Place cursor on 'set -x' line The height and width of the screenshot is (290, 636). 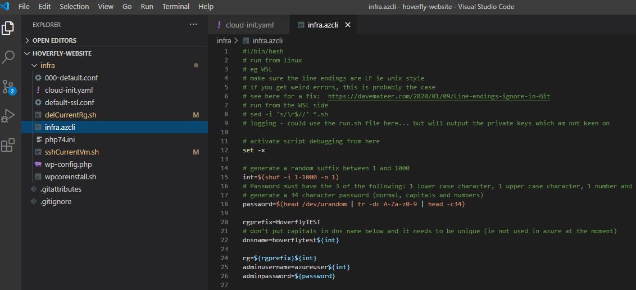[254, 150]
